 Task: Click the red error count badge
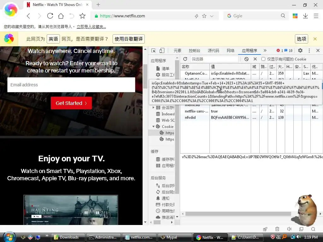[279, 51]
